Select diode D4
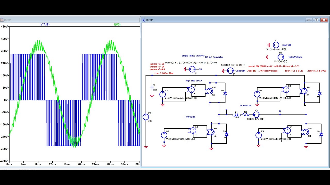Screen dimensions: 330x185 pyautogui.click(x=321, y=134)
